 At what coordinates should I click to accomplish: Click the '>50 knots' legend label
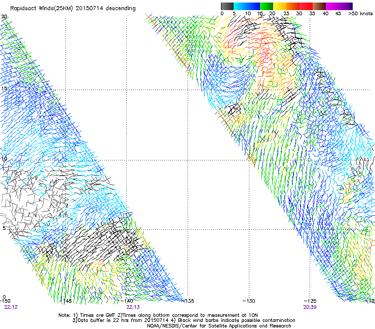point(360,14)
